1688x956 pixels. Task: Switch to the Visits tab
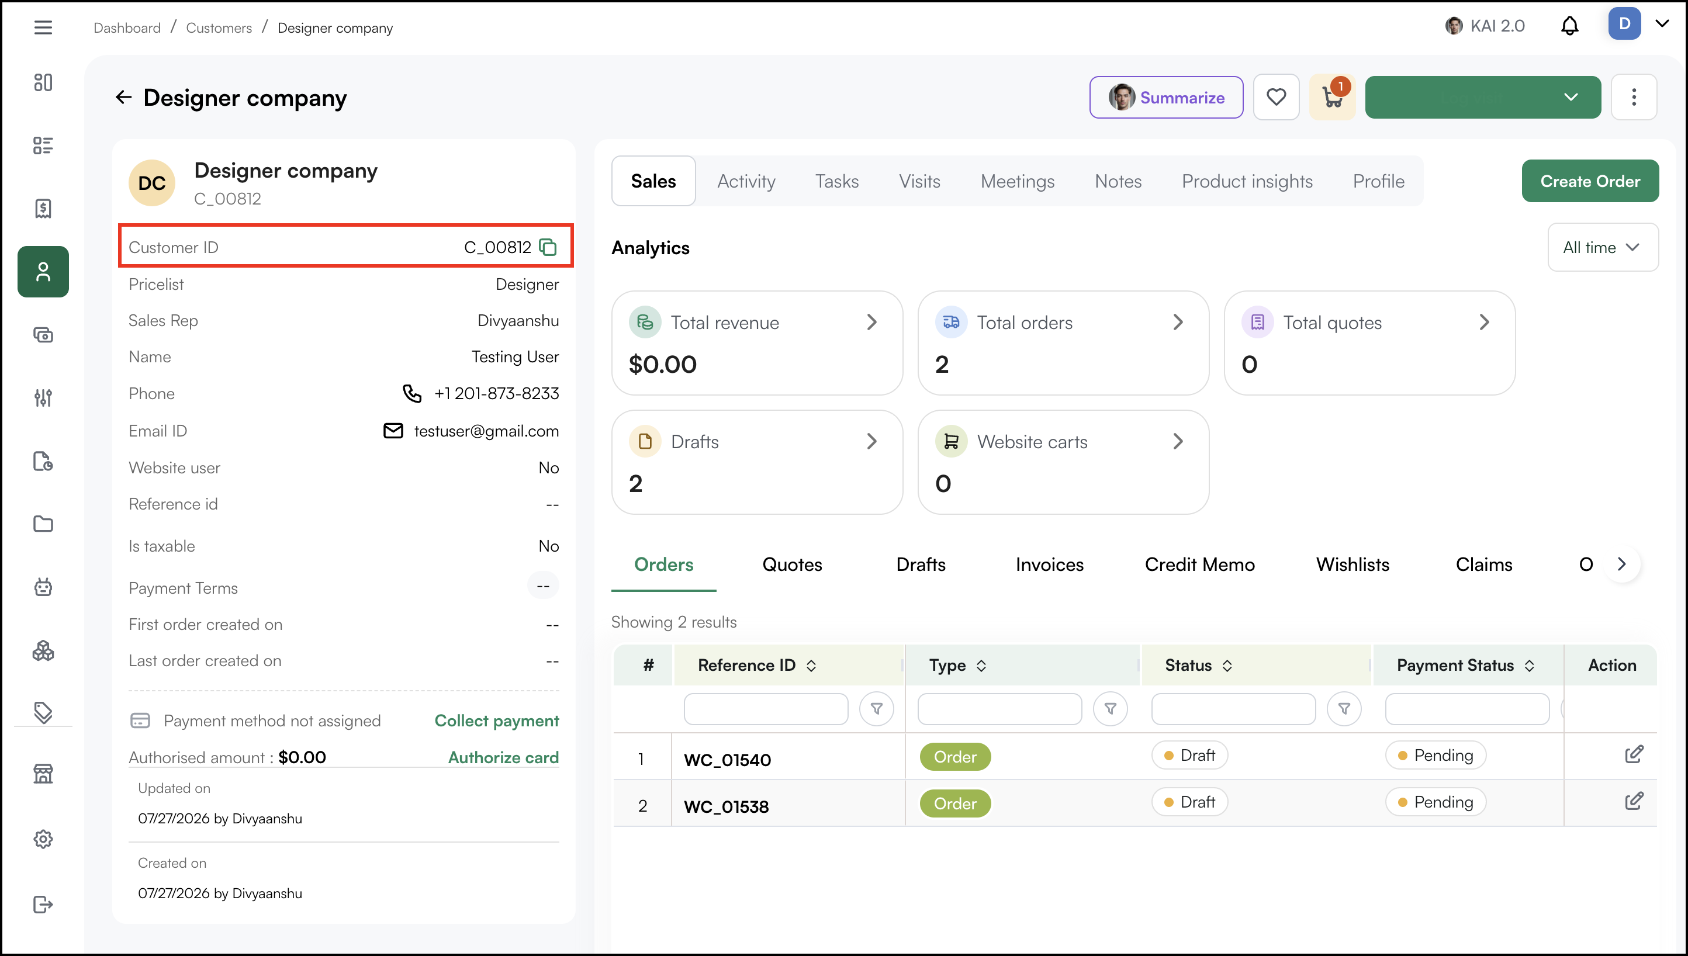pos(919,181)
